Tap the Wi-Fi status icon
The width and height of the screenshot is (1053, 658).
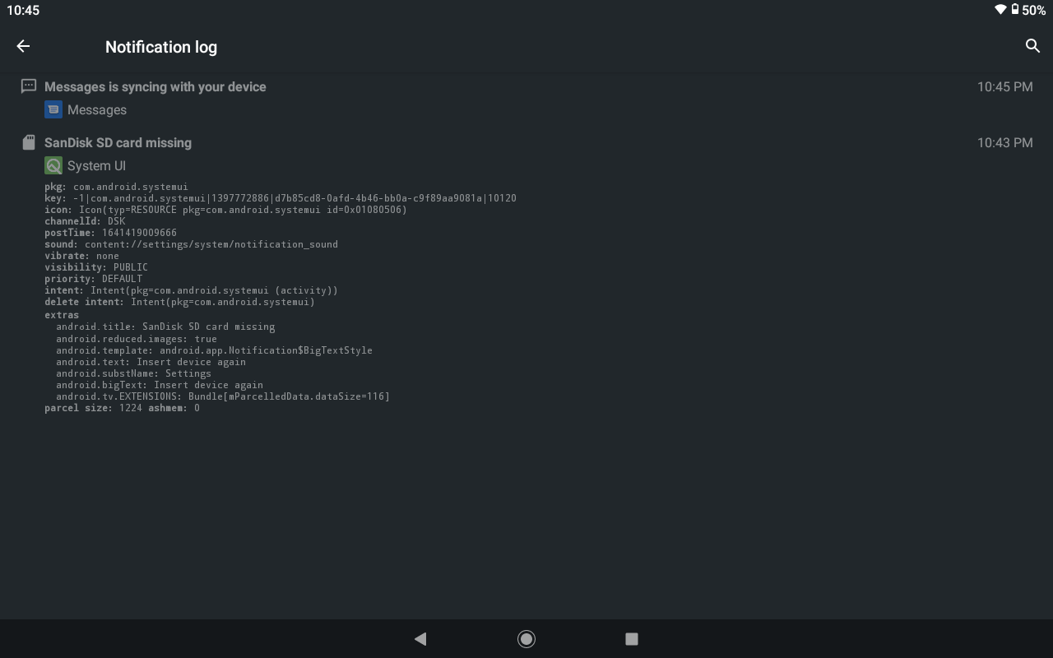tap(1000, 10)
